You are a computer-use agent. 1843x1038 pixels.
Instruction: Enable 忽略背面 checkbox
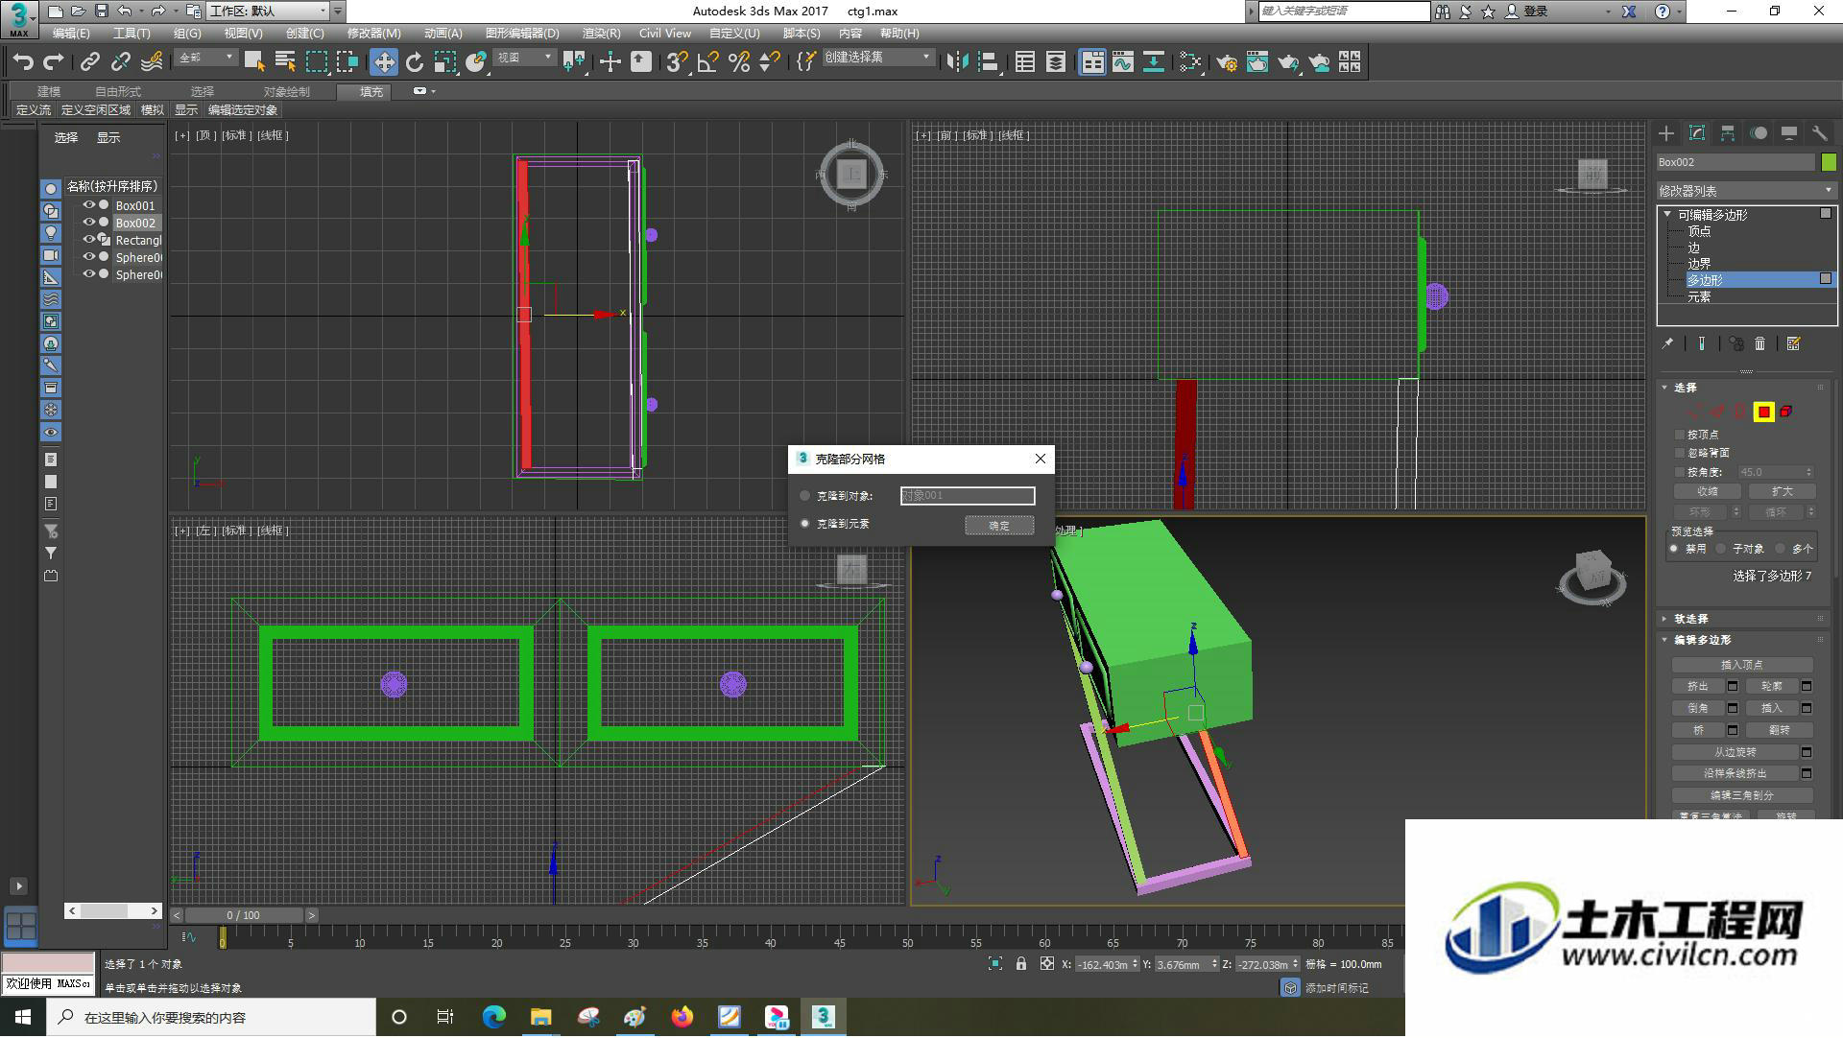click(1680, 453)
